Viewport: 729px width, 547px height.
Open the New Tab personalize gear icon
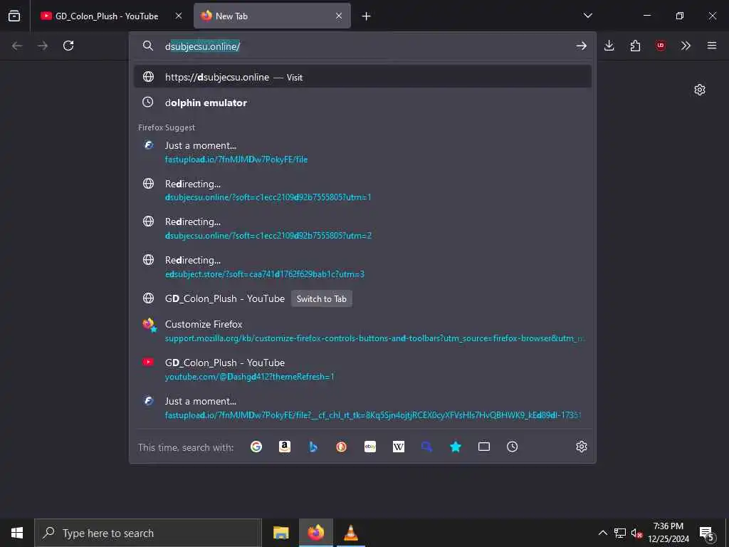(x=700, y=90)
